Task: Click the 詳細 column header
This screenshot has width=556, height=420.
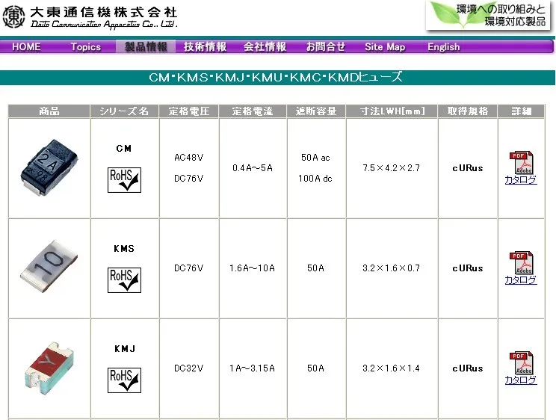Action: 521,111
